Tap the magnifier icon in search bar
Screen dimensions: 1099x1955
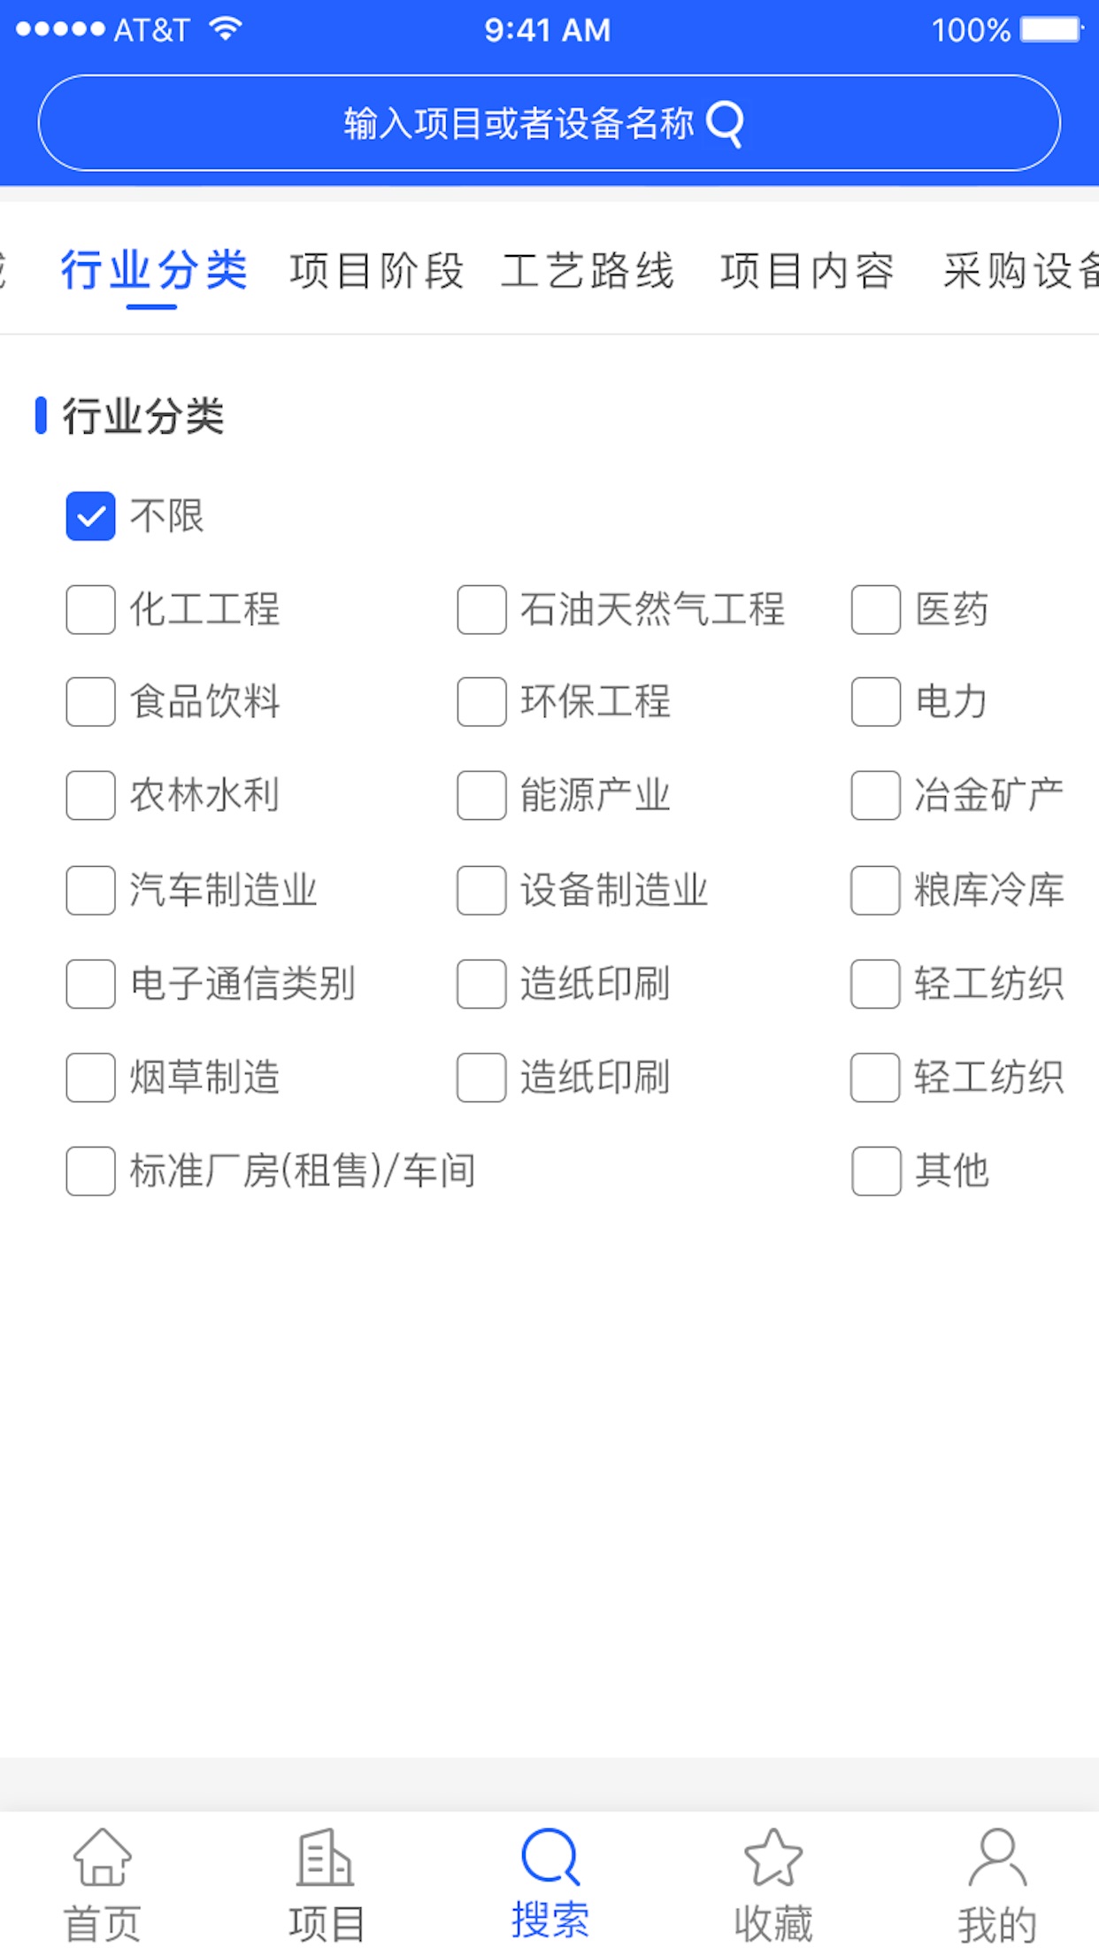tap(726, 124)
